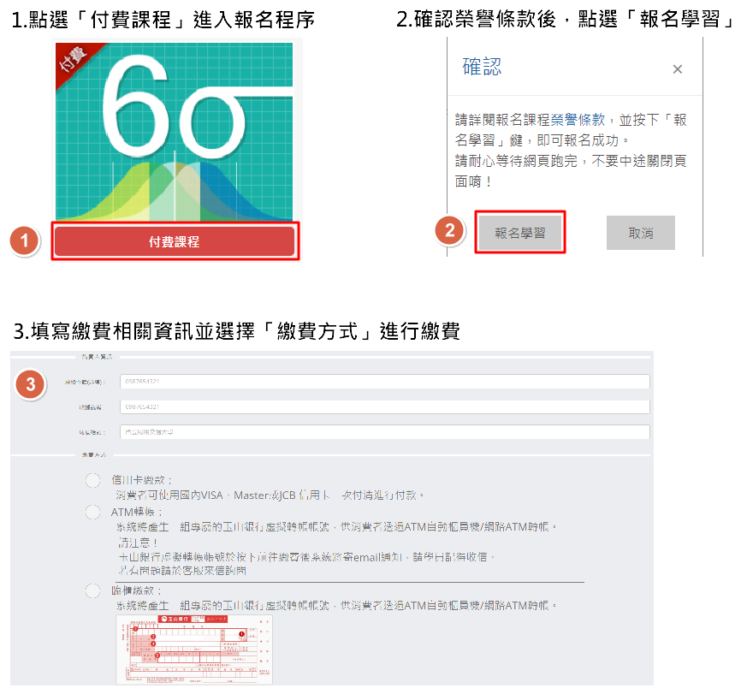Close the 確認 dialog with the X icon
Viewport: 747px width, 700px height.
click(678, 69)
